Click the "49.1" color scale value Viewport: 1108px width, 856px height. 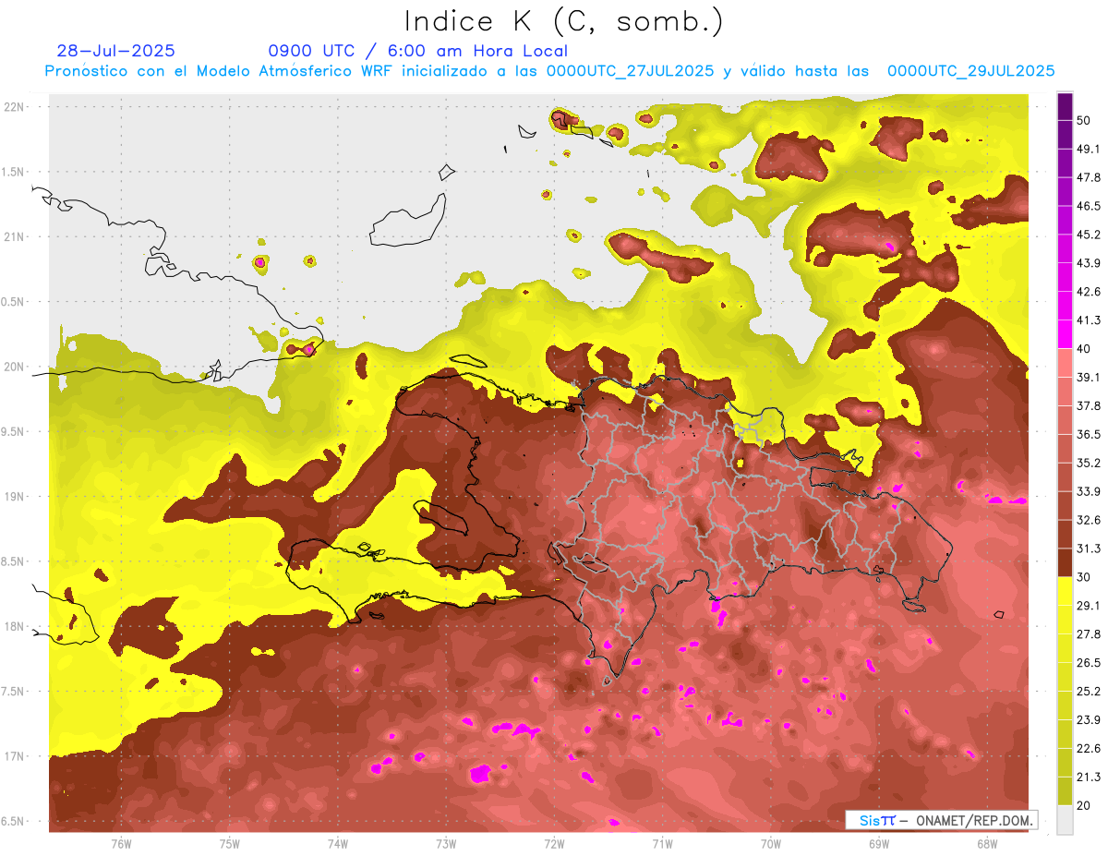(1089, 149)
